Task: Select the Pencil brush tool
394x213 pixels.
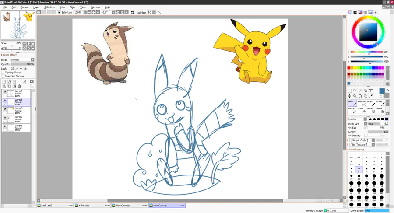Action: (352, 103)
